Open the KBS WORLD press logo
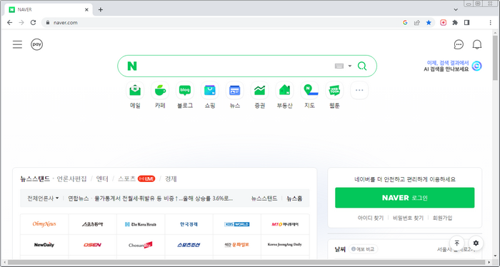Screen dimensions: 500x267 tap(237, 224)
